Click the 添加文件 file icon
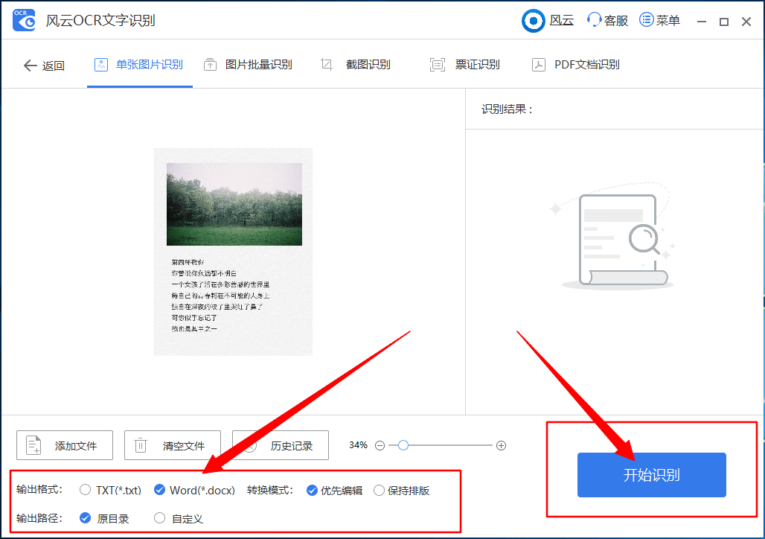This screenshot has height=539, width=765. 33,444
